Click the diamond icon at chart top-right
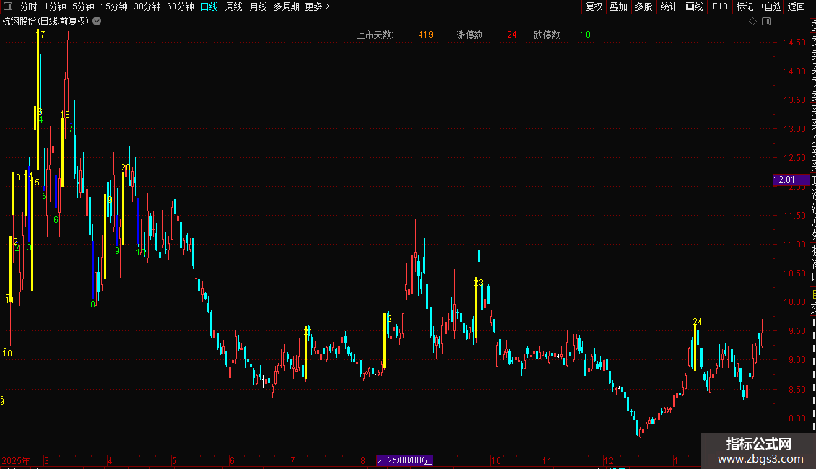Image resolution: width=816 pixels, height=469 pixels. (x=752, y=21)
